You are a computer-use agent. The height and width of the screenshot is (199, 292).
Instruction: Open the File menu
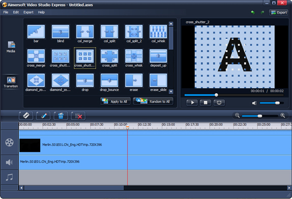click(x=6, y=12)
